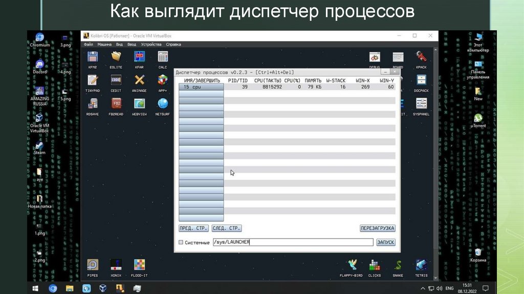Select the ПАМЯТЬ value 79 КБ
The image size is (524, 294).
point(315,87)
